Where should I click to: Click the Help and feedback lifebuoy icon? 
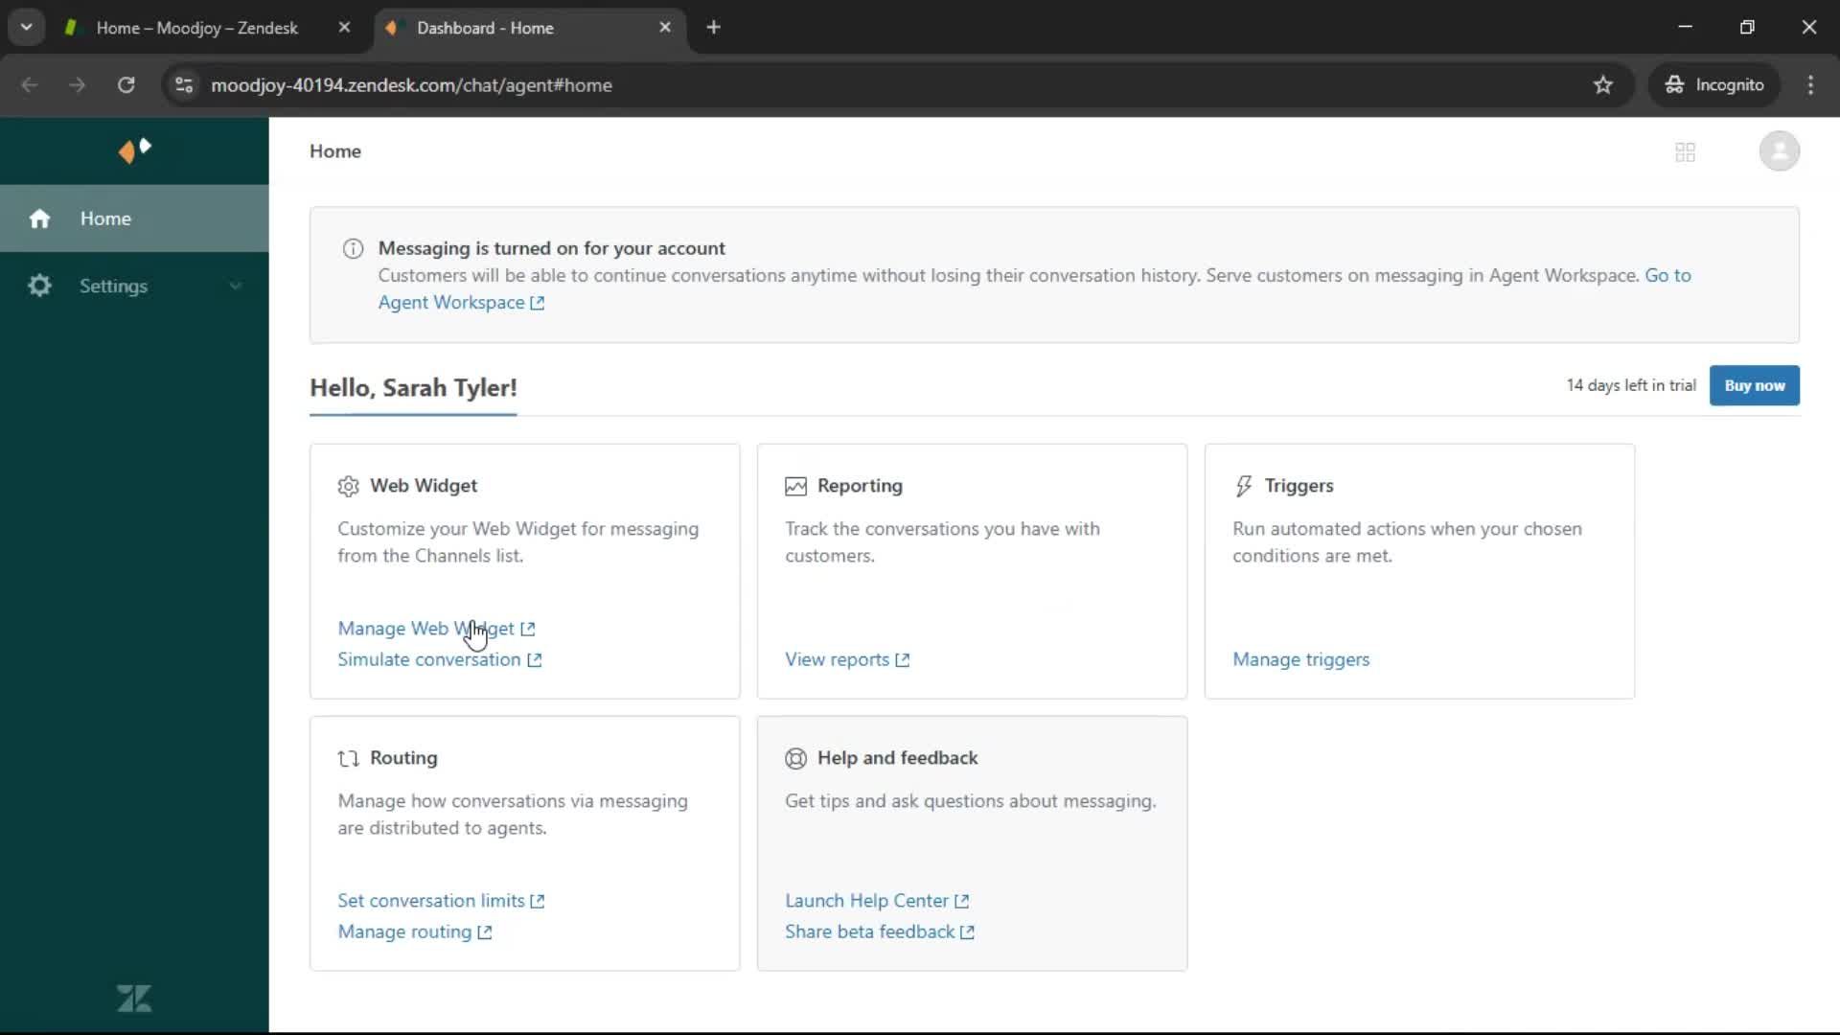795,758
